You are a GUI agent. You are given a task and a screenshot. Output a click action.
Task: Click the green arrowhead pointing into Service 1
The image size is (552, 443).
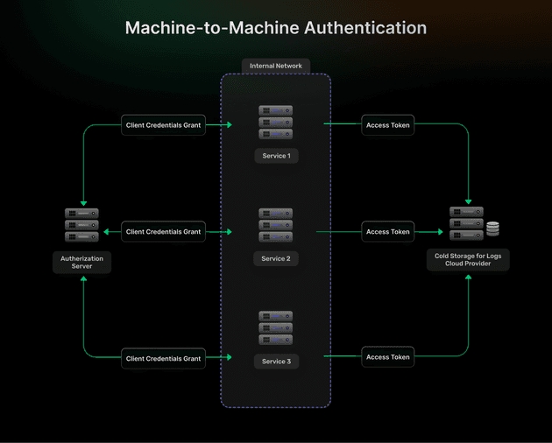(x=229, y=125)
